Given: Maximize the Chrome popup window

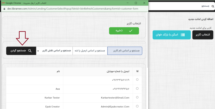Looking at the screenshot, I should coord(136,3).
